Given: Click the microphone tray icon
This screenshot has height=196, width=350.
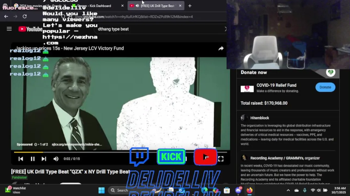Looking at the screenshot, I should coord(304,190).
